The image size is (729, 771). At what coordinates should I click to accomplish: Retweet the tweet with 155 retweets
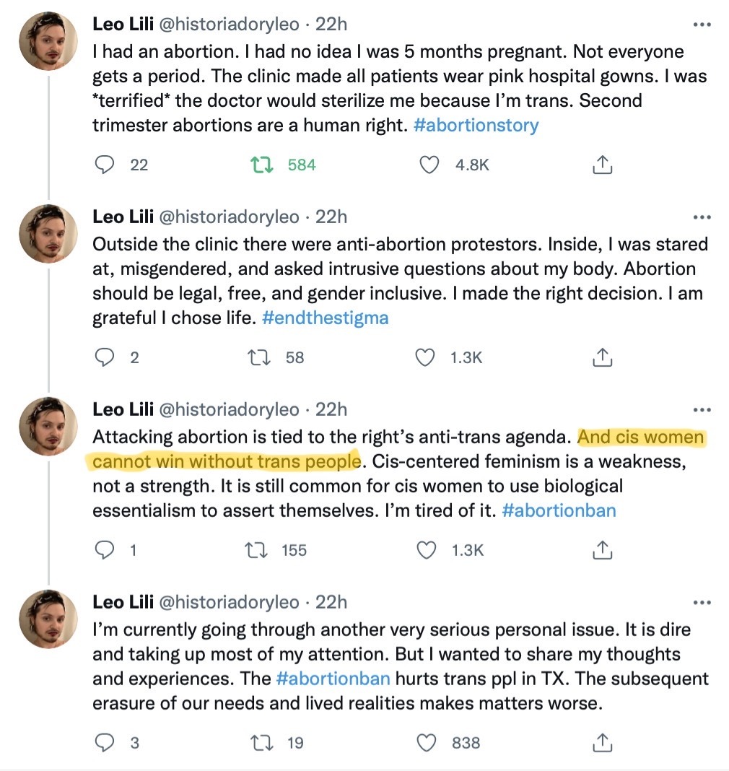(256, 550)
